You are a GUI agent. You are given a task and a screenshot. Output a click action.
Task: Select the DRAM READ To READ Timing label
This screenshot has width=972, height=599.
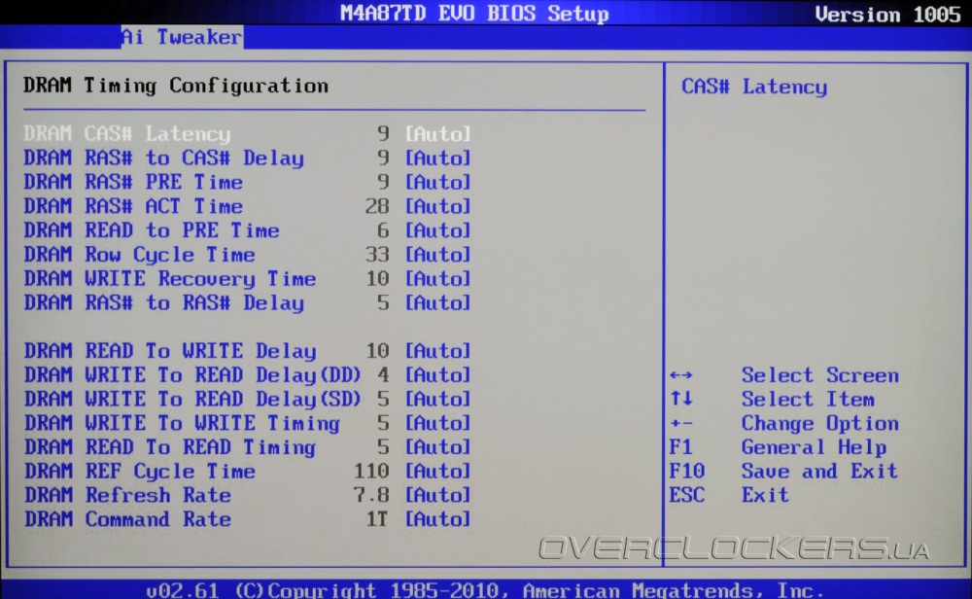click(x=170, y=447)
